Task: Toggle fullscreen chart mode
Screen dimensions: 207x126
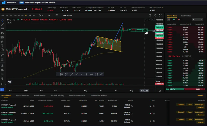Action: click(160, 15)
